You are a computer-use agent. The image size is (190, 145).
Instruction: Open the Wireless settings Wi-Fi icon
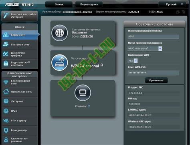[6, 82]
